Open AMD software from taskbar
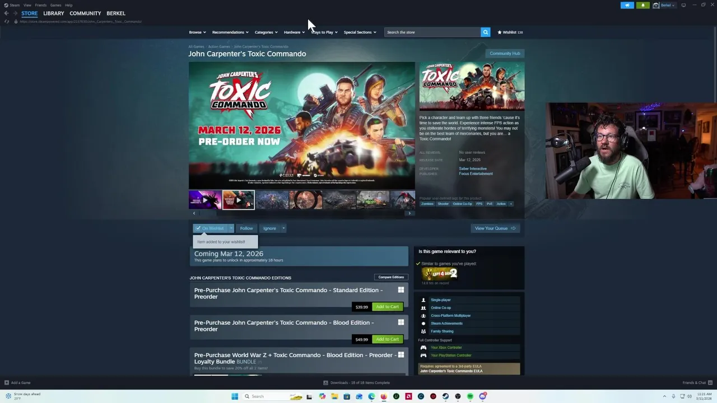Viewport: 717px width, 403px height. click(x=408, y=396)
